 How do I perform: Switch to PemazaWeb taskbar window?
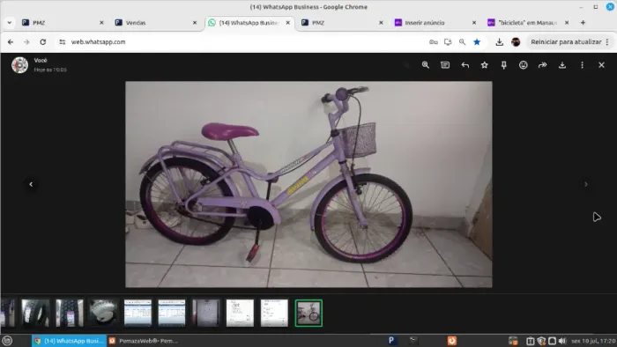point(144,341)
